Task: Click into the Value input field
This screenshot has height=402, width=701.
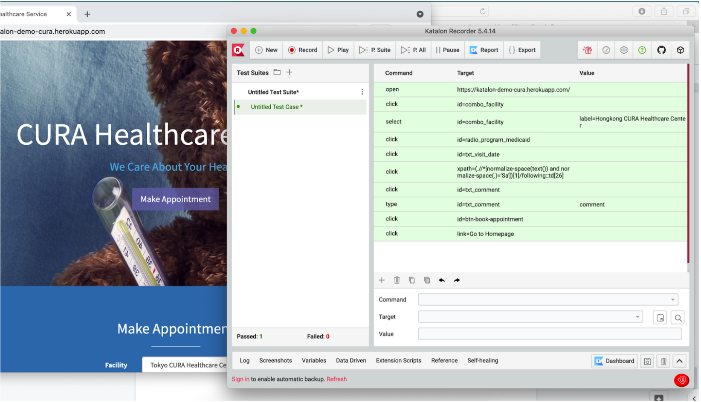Action: click(550, 335)
